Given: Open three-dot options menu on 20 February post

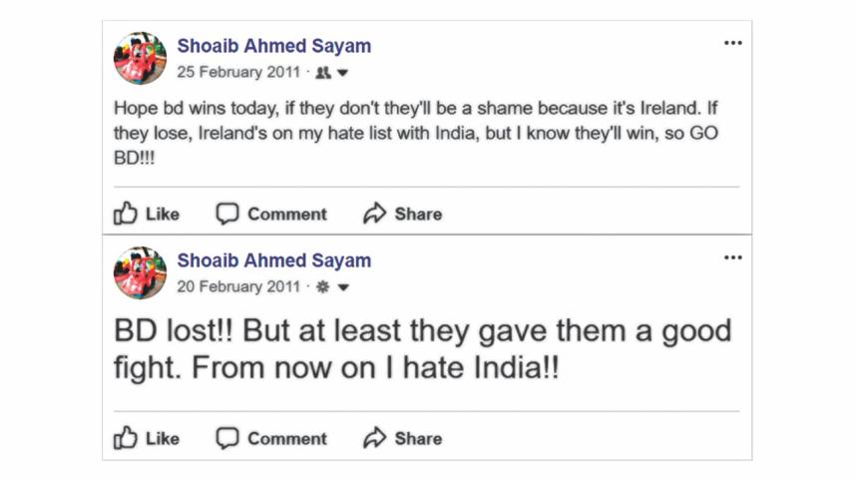Looking at the screenshot, I should tap(733, 257).
